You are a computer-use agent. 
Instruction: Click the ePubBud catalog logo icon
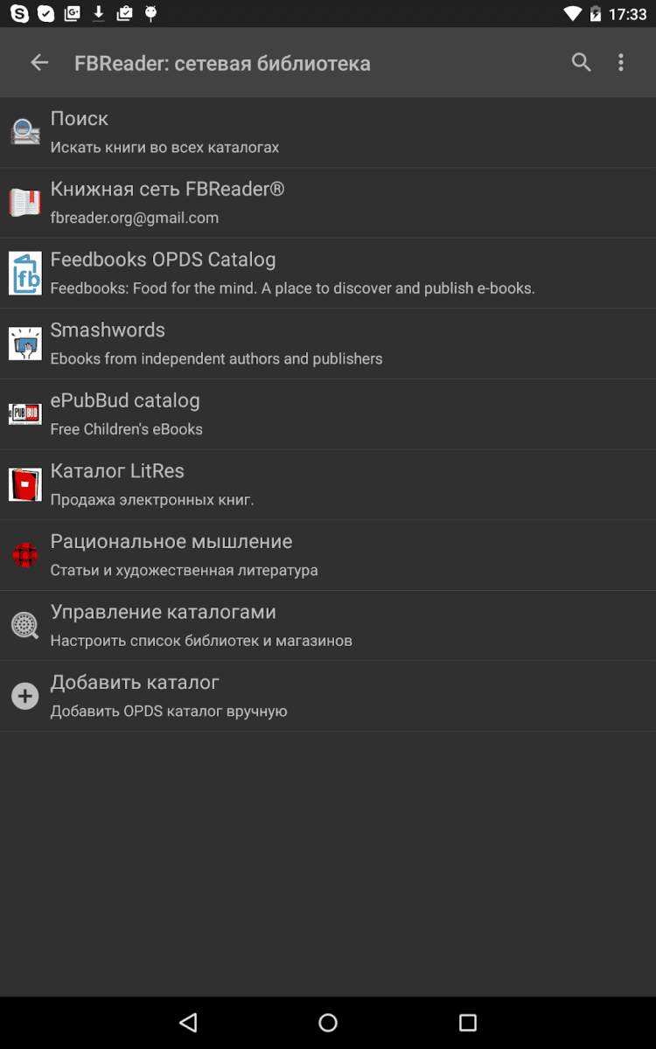pyautogui.click(x=25, y=414)
